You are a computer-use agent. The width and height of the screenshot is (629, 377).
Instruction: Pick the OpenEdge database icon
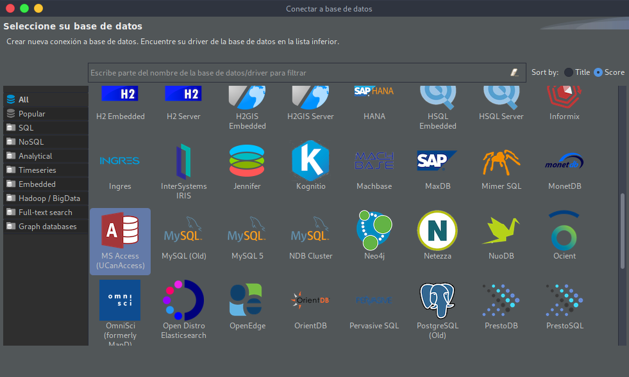(x=246, y=300)
